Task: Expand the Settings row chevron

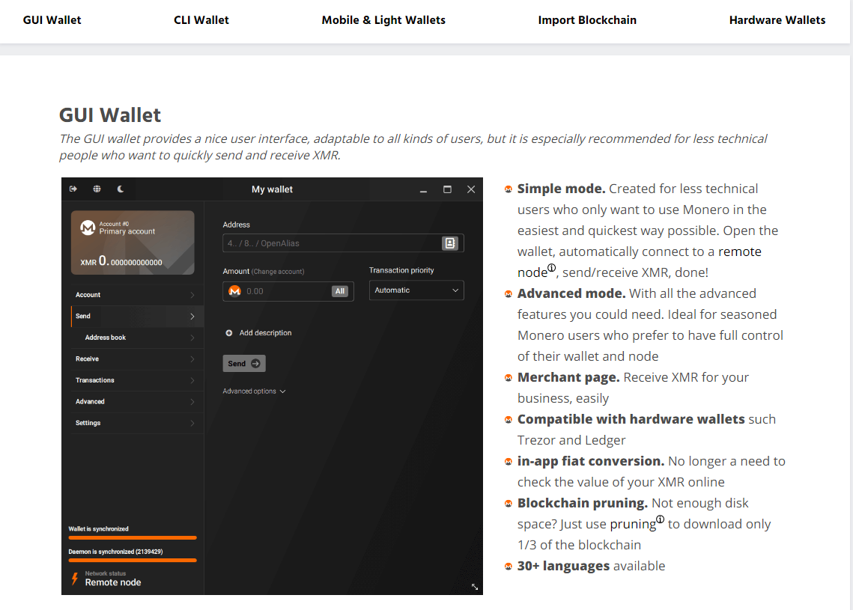Action: (x=192, y=423)
